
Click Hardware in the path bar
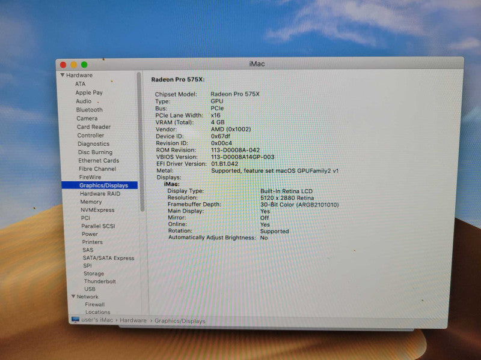[133, 320]
